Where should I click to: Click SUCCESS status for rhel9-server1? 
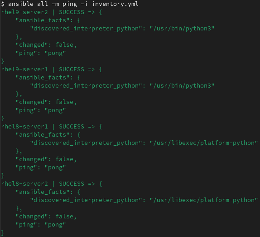72,69
